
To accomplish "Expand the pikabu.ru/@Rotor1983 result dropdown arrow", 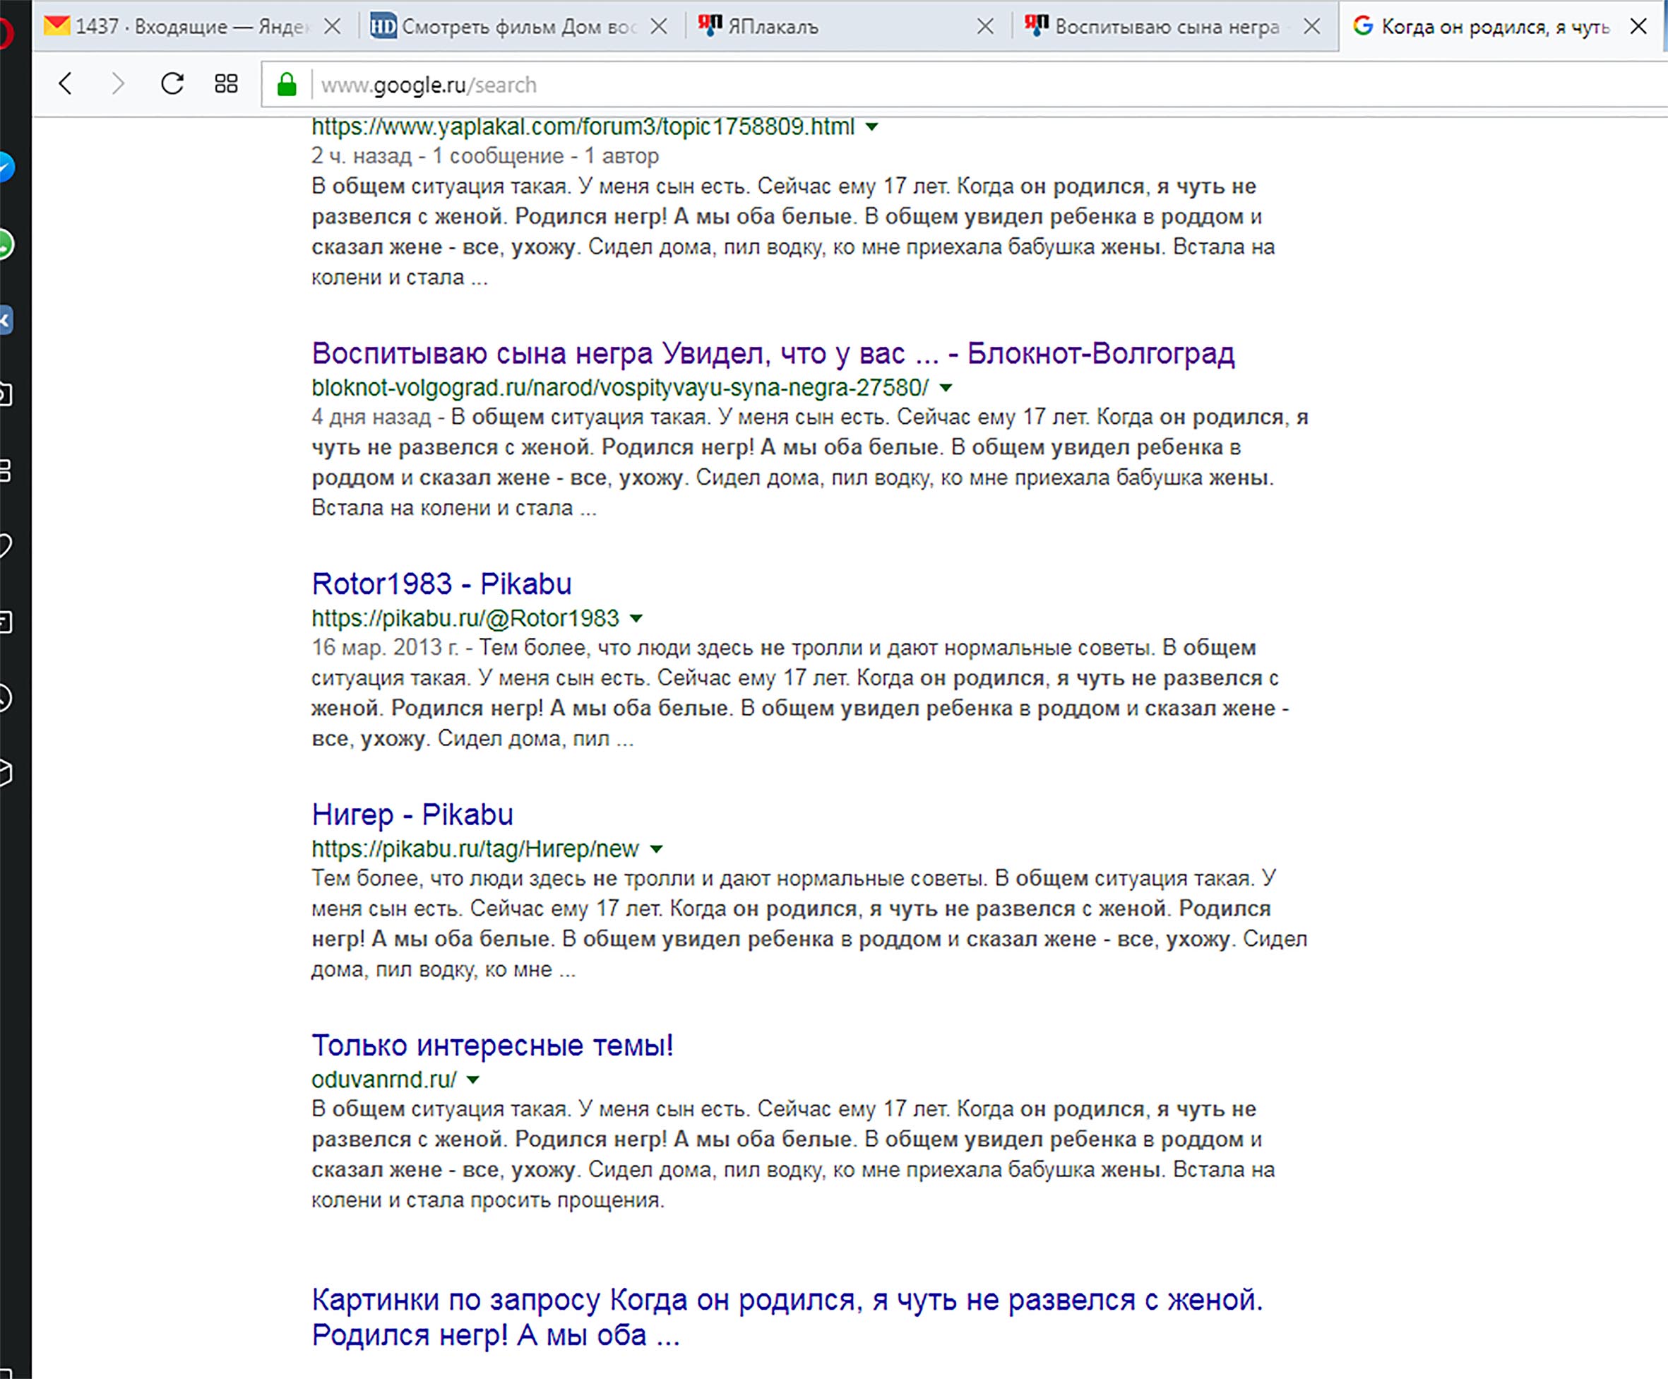I will point(636,618).
